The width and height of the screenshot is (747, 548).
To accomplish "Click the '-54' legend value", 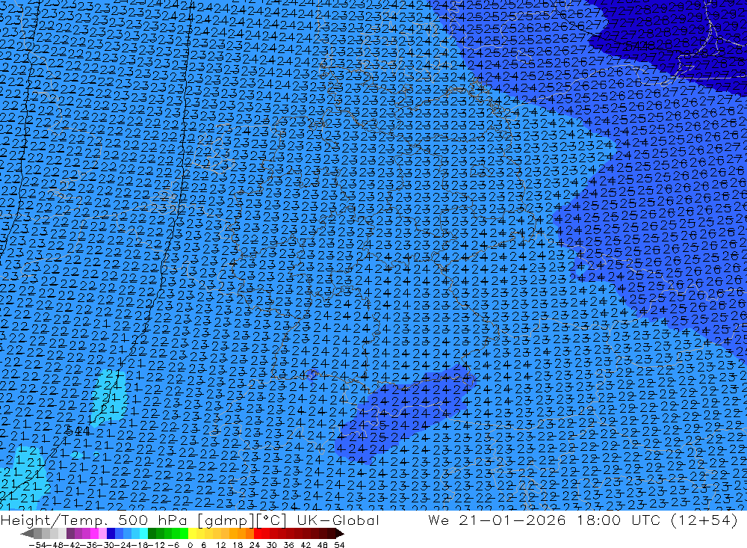I will pos(37,545).
